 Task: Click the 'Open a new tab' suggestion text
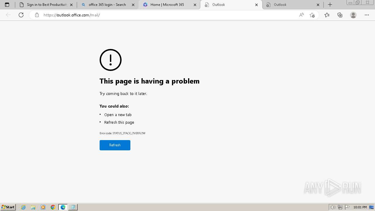(x=118, y=115)
